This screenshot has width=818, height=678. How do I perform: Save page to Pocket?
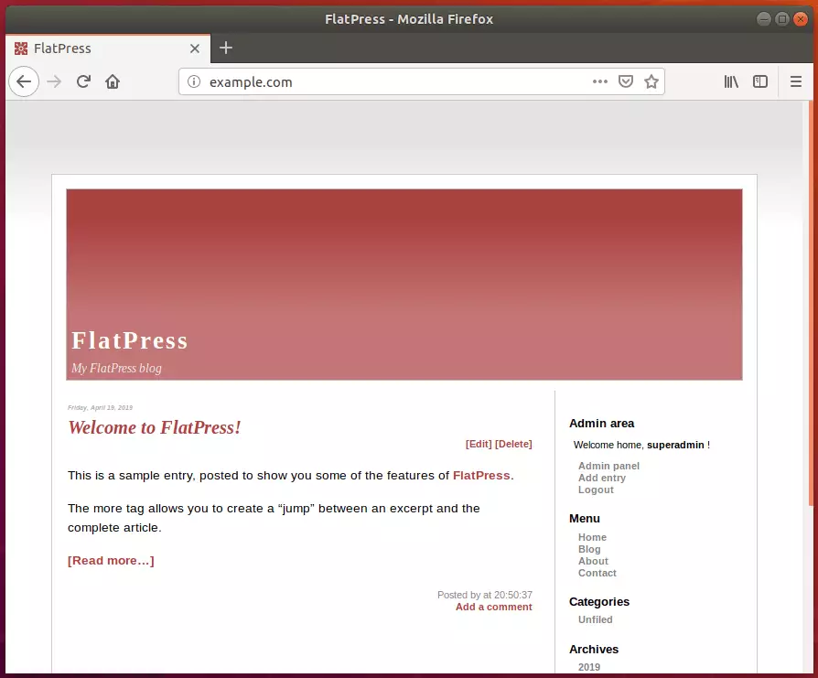[x=626, y=81]
